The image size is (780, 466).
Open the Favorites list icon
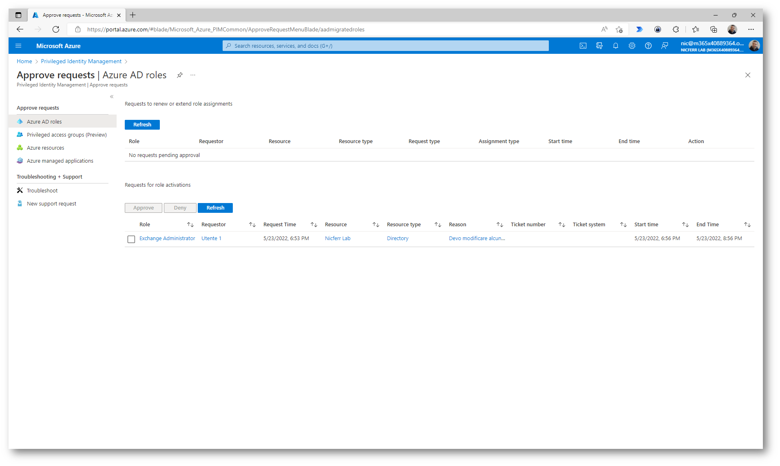click(x=696, y=29)
